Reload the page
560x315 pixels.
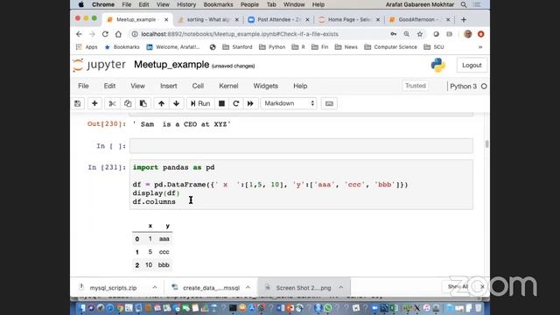click(x=105, y=34)
